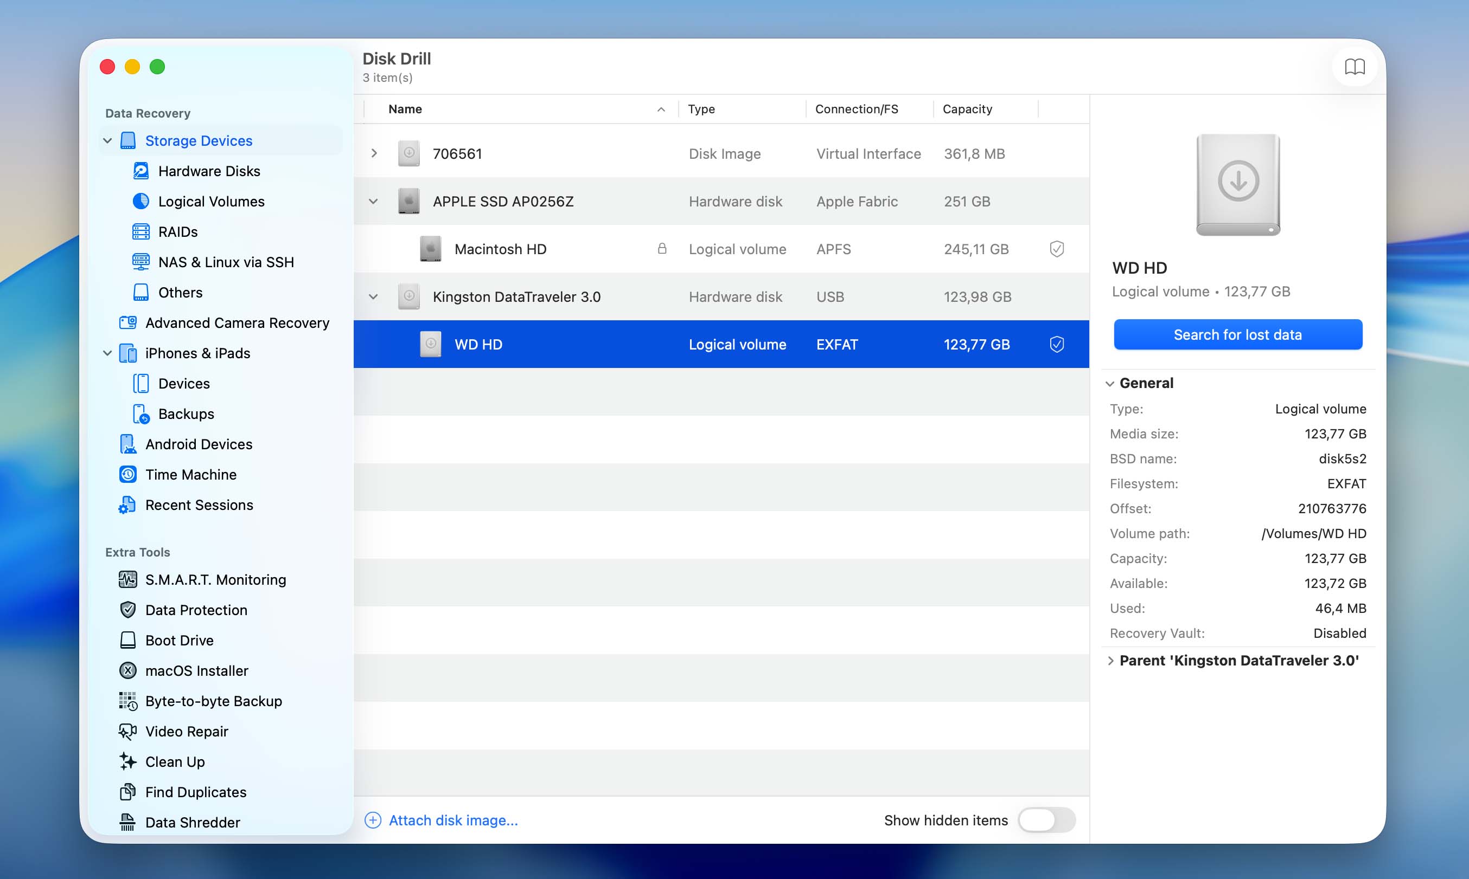Image resolution: width=1469 pixels, height=879 pixels.
Task: Click the 361,8 MB capacity cell
Action: 974,153
